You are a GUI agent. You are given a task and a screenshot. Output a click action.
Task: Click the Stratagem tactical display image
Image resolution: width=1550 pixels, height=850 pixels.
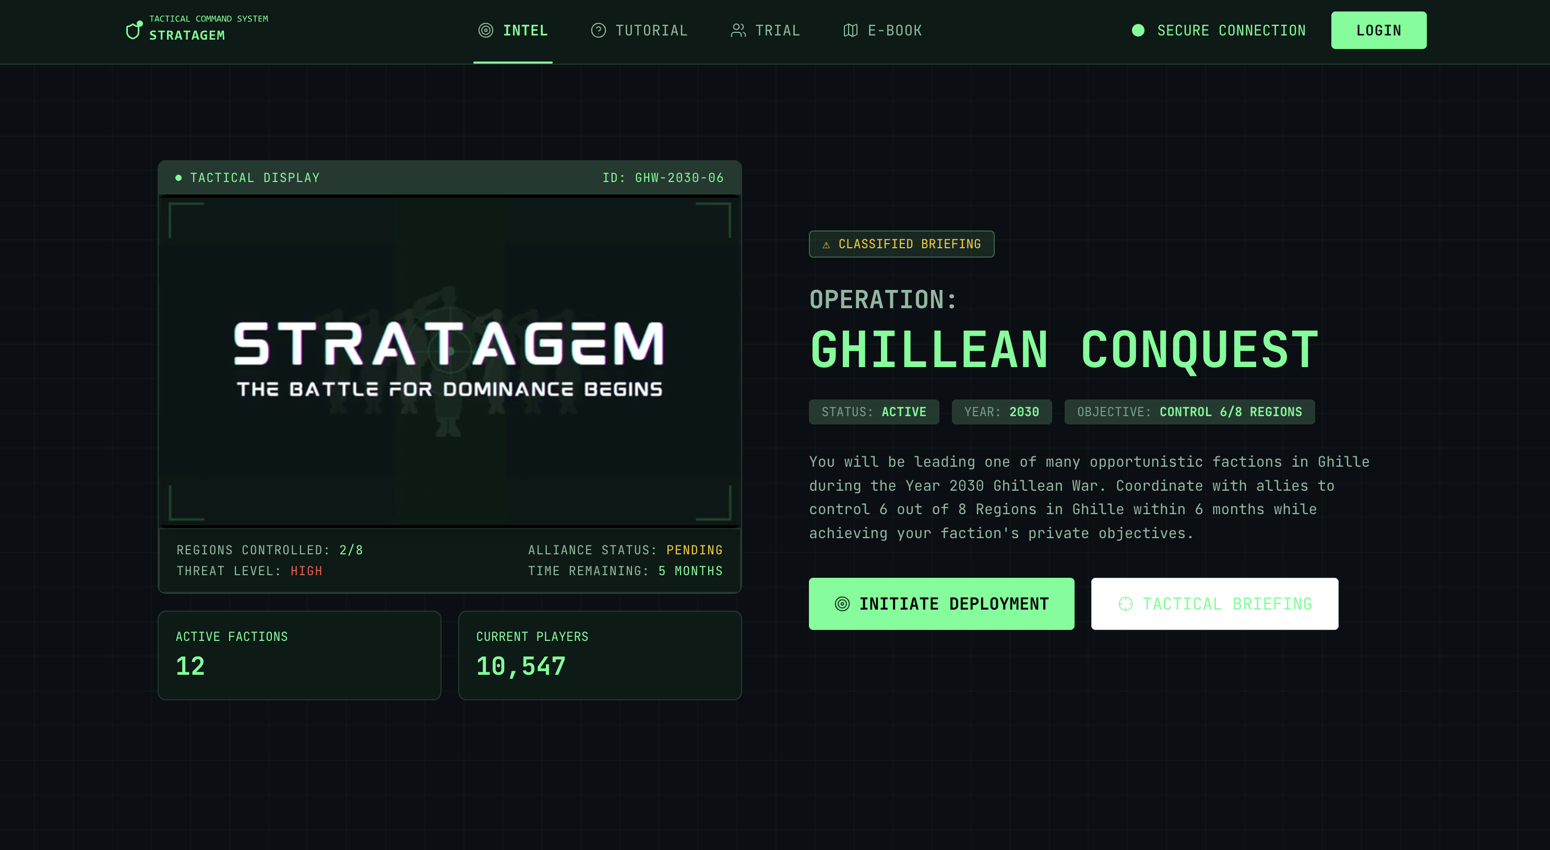[449, 361]
